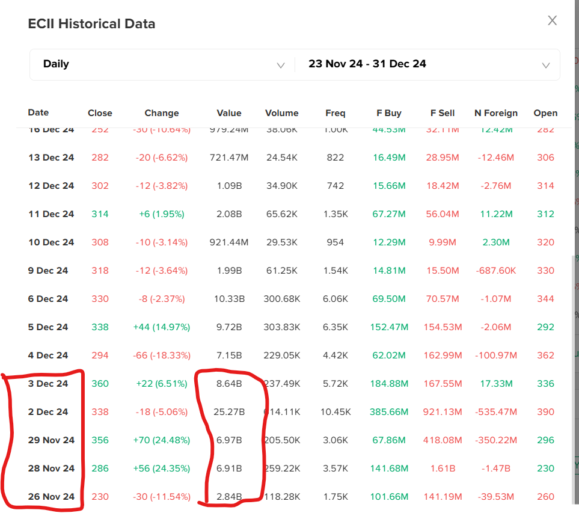Click the Change column header

(161, 113)
